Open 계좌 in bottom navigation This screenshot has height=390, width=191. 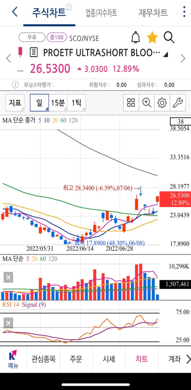tap(175, 359)
